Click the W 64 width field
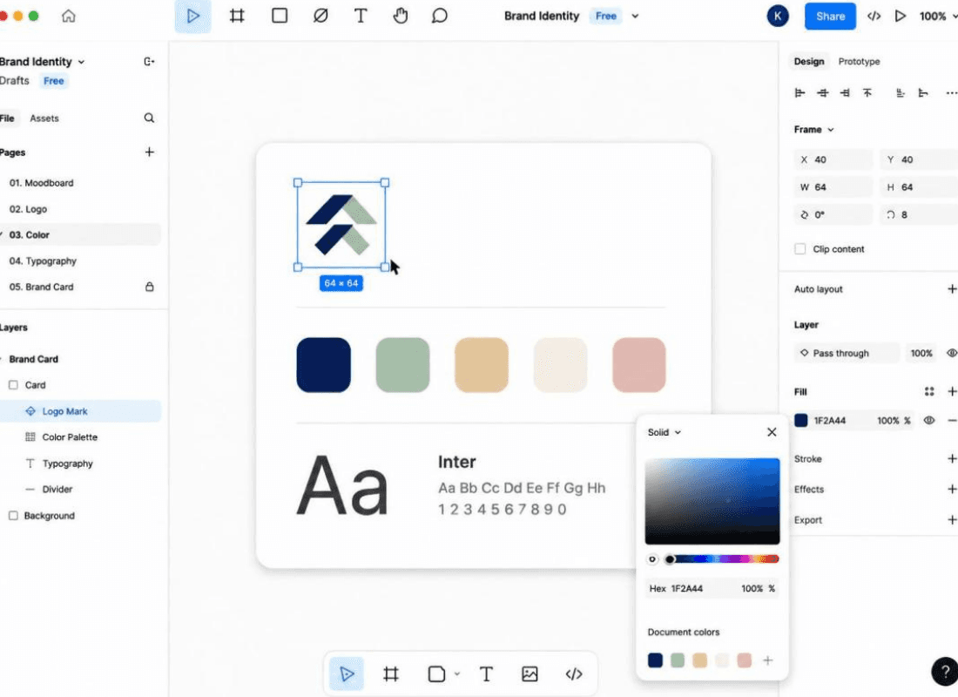Screen dimensions: 958x697 (833, 187)
